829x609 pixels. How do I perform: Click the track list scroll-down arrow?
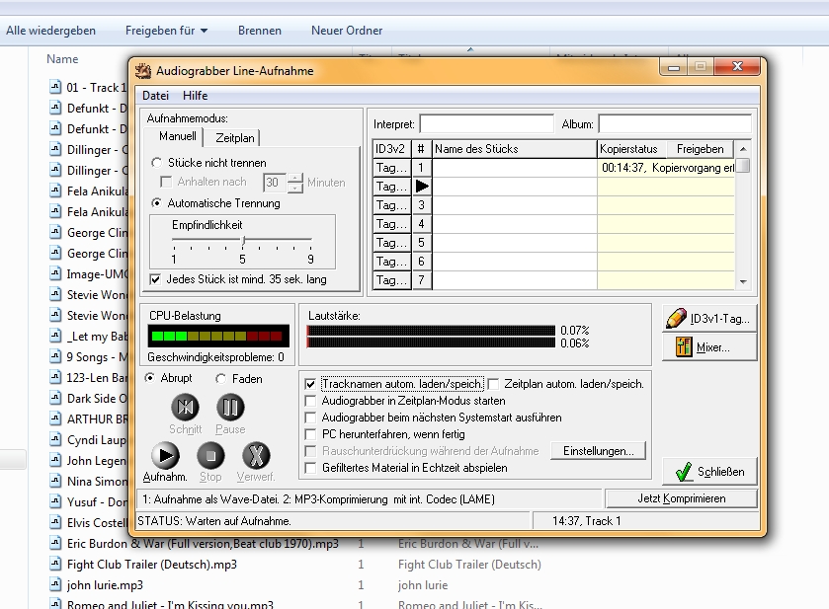click(x=743, y=282)
